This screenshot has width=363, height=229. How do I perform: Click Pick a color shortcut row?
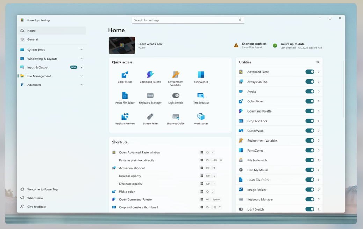170,192
